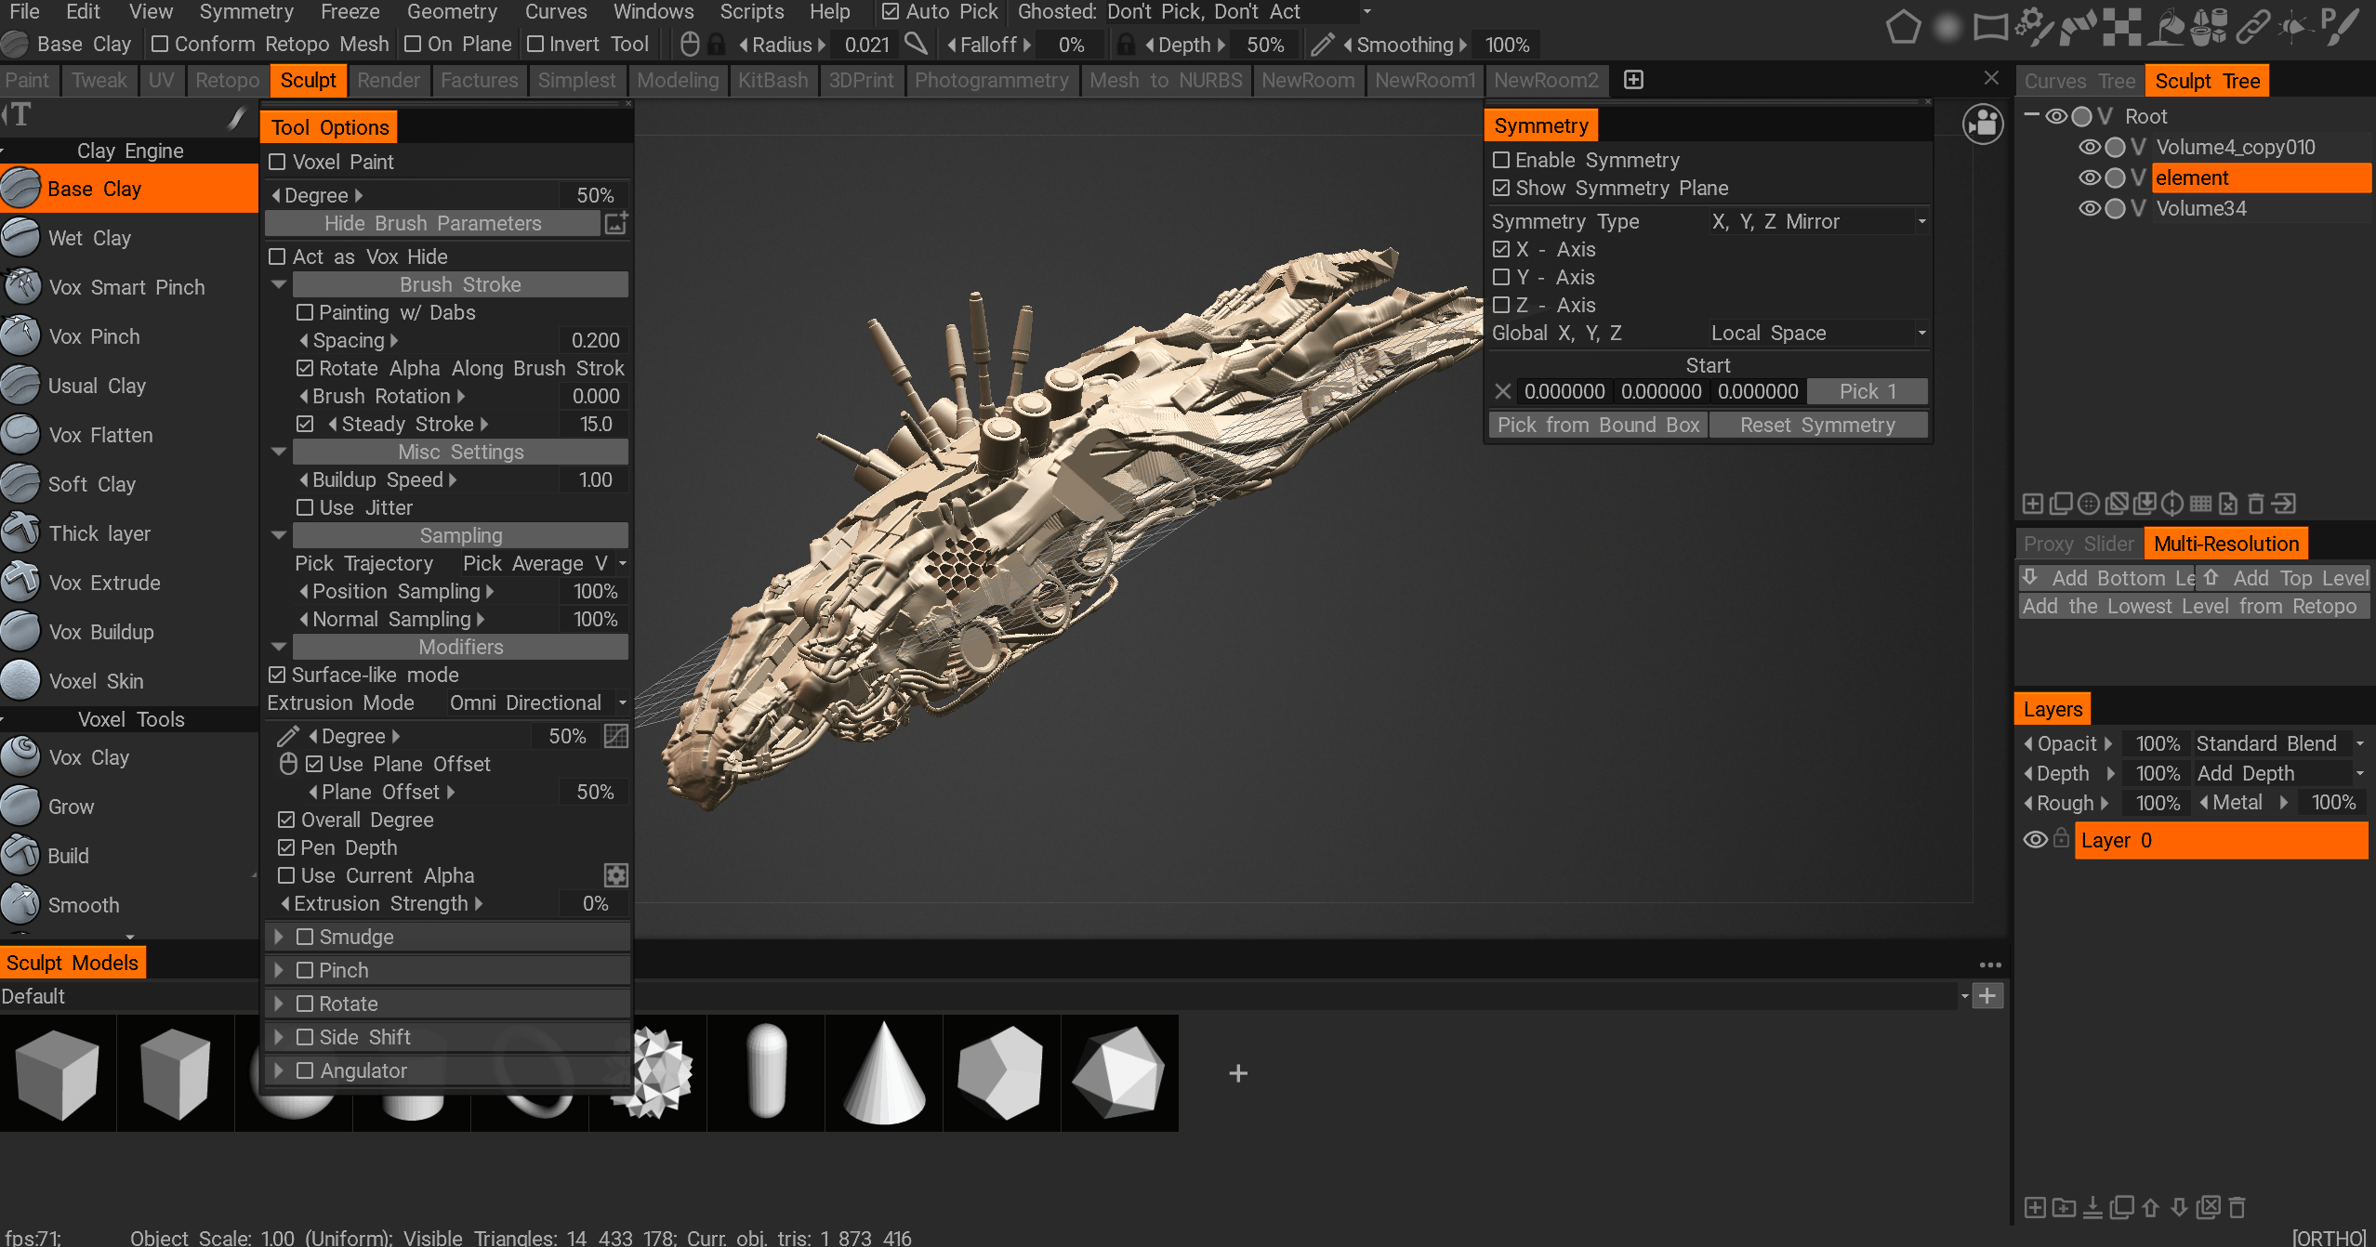The height and width of the screenshot is (1247, 2376).
Task: Click the grid icon in Sculpt Tree toolbar
Action: pyautogui.click(x=2200, y=504)
